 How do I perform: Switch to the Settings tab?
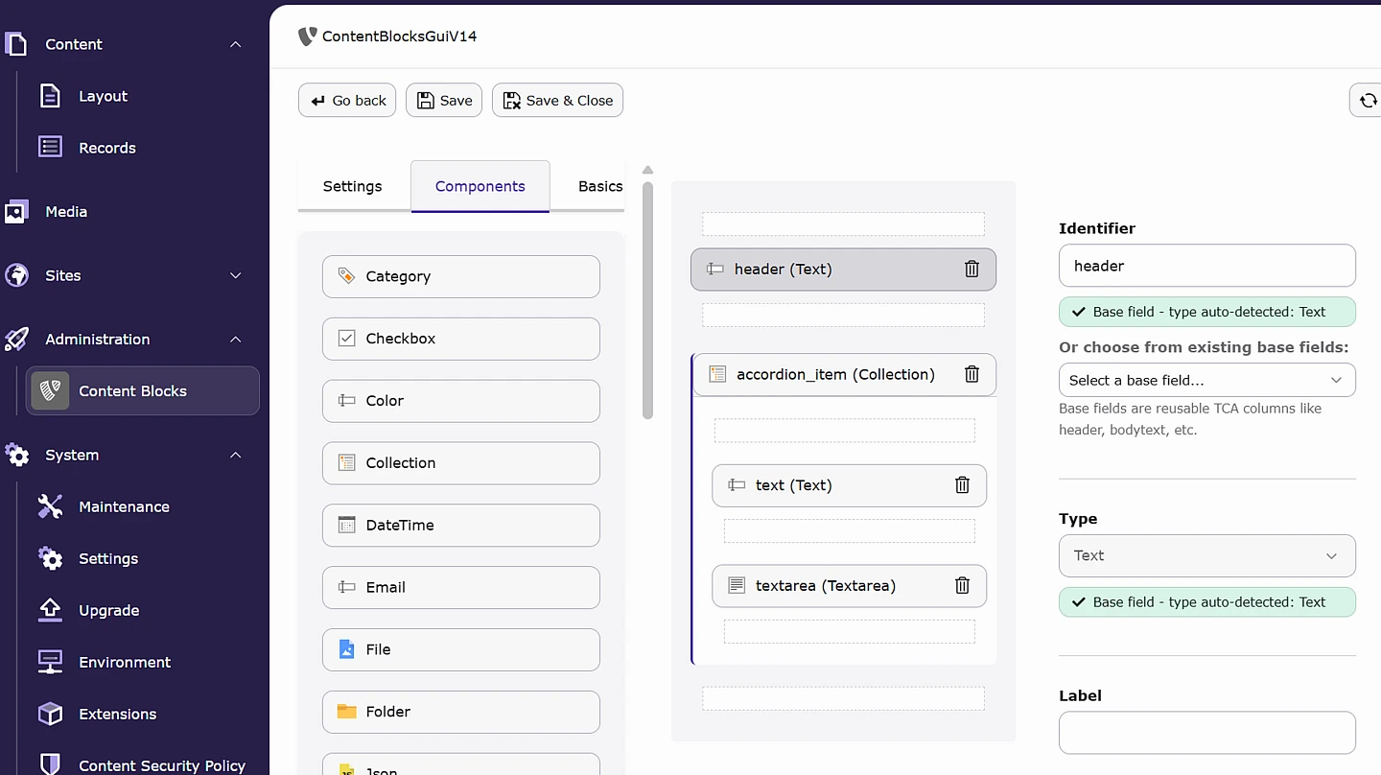352,186
